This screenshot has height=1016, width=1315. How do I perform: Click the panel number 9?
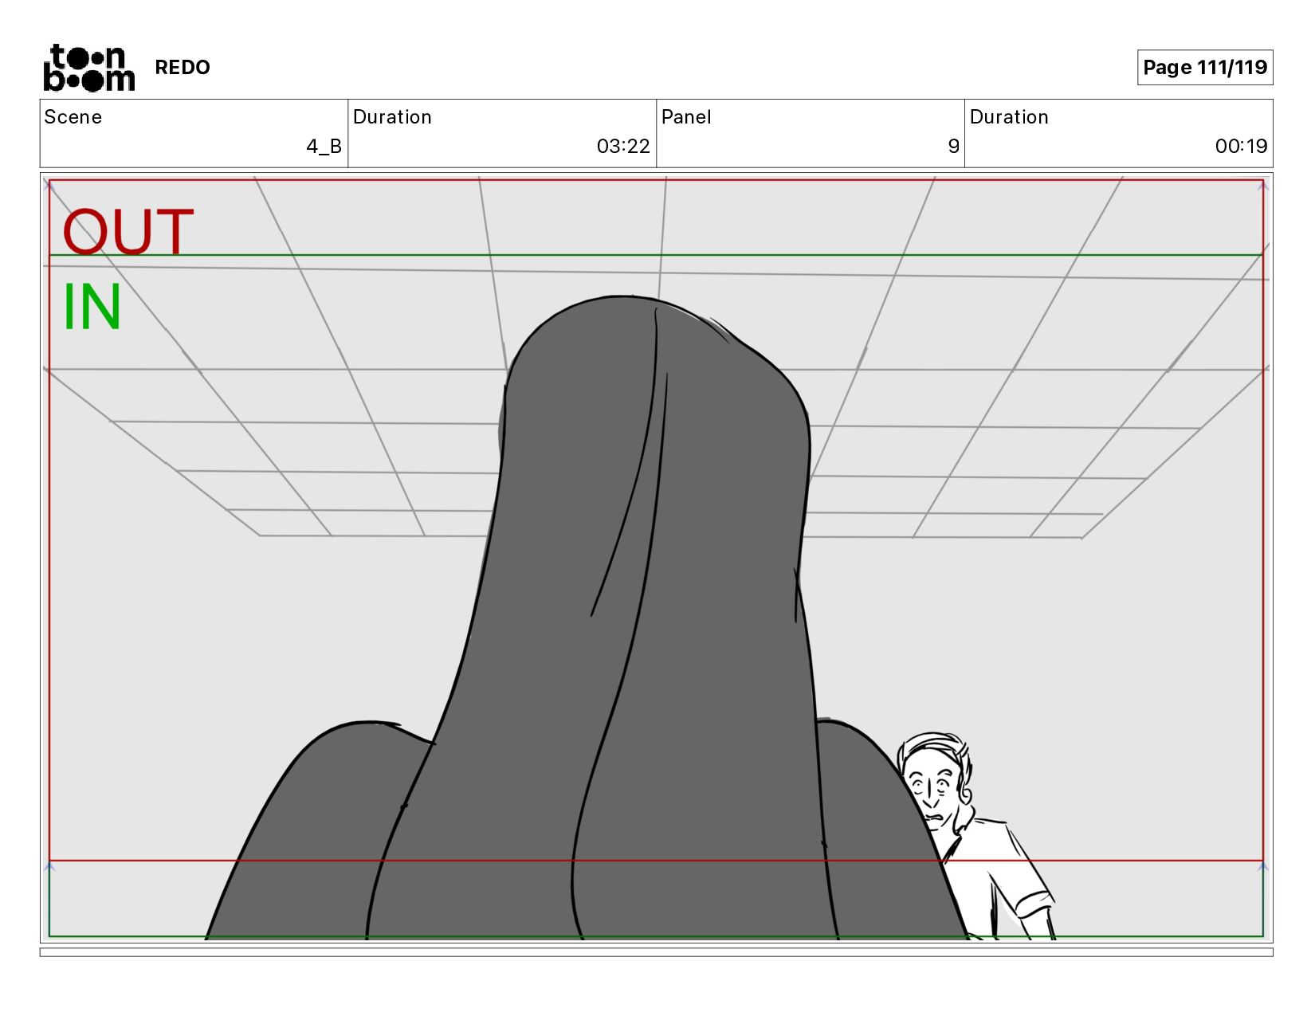[953, 147]
